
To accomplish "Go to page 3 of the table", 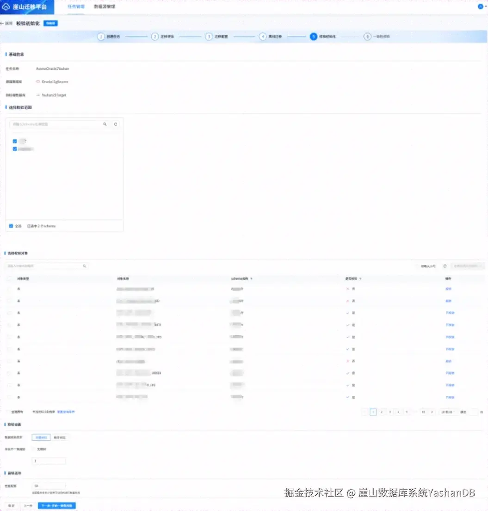I will coord(390,412).
